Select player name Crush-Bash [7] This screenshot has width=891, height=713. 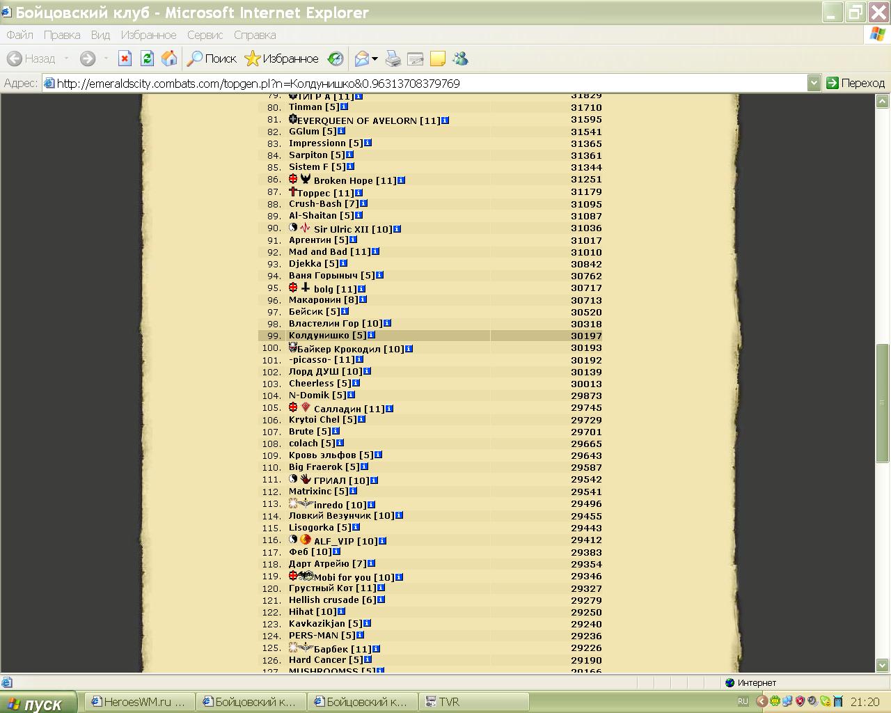pos(324,204)
